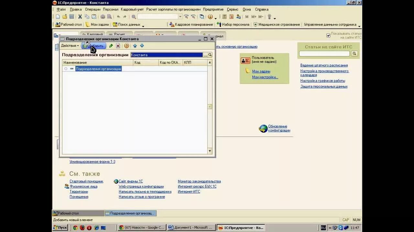Switch to Рабочий стол window tab at bottom
The height and width of the screenshot is (232, 414).
78,213
